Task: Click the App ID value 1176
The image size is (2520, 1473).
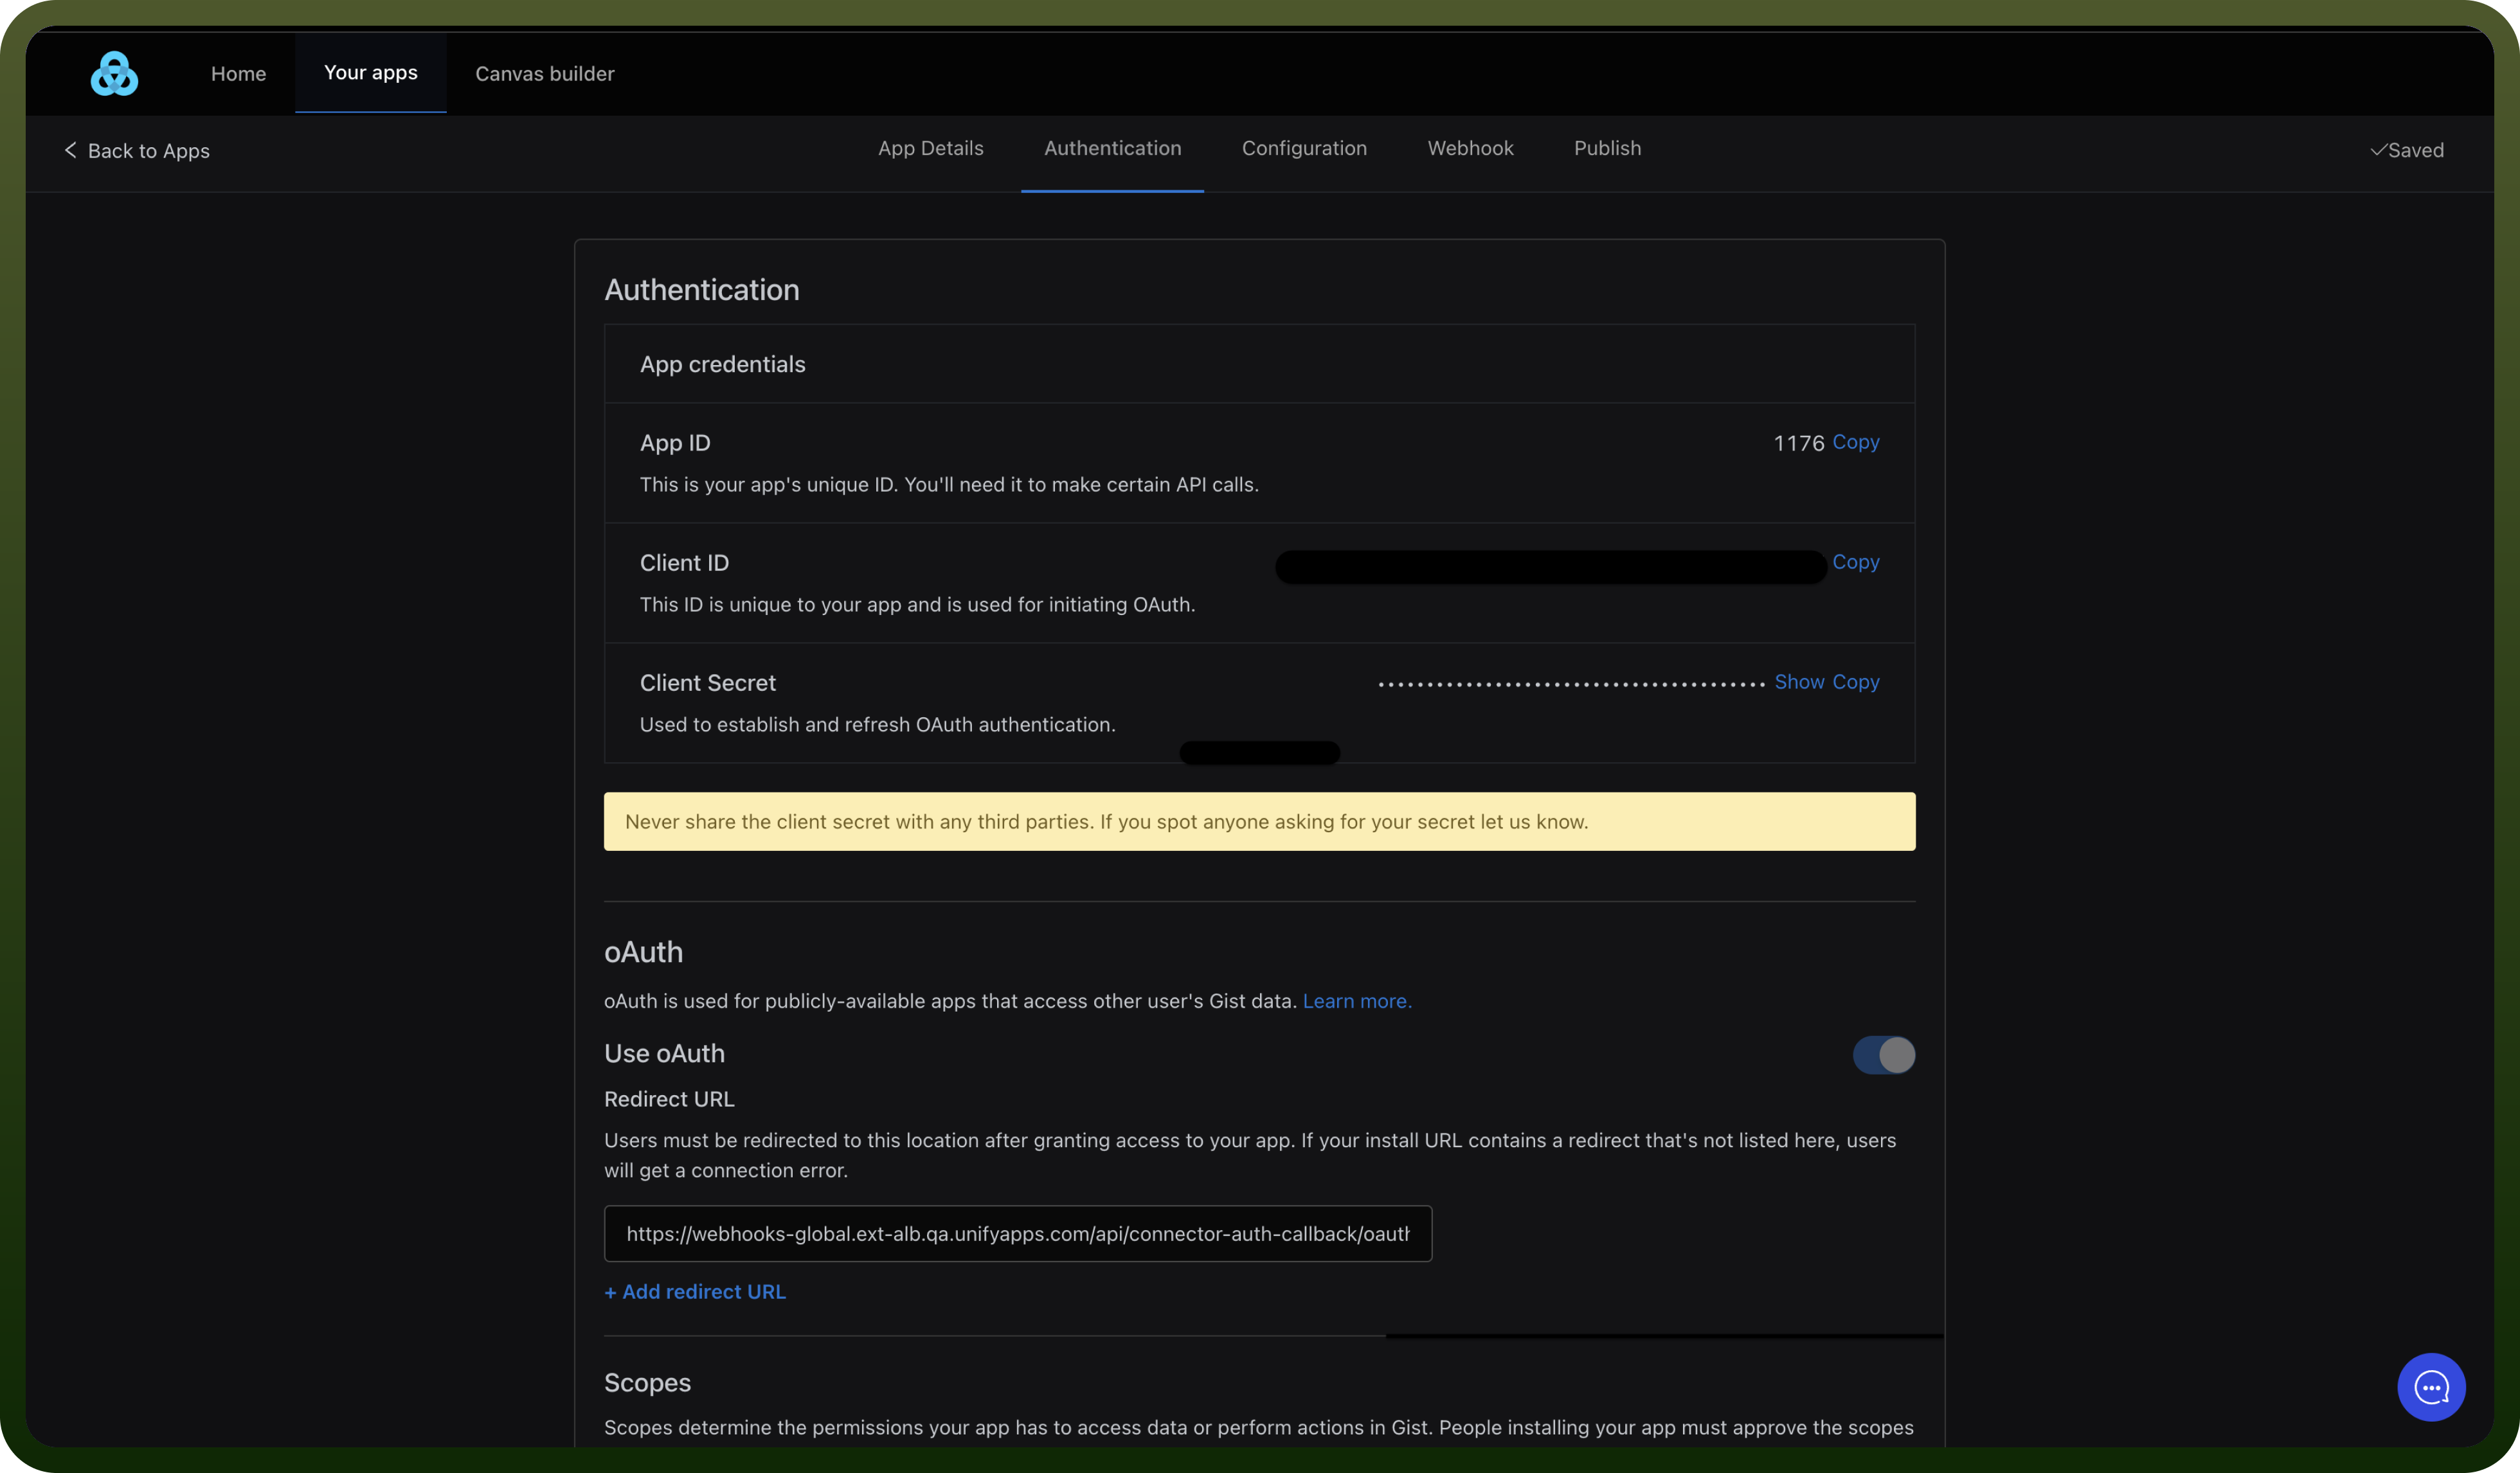Action: 1798,443
